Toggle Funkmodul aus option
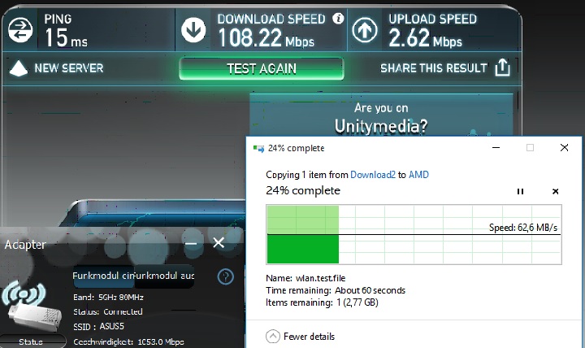This screenshot has width=585, height=348. click(164, 276)
